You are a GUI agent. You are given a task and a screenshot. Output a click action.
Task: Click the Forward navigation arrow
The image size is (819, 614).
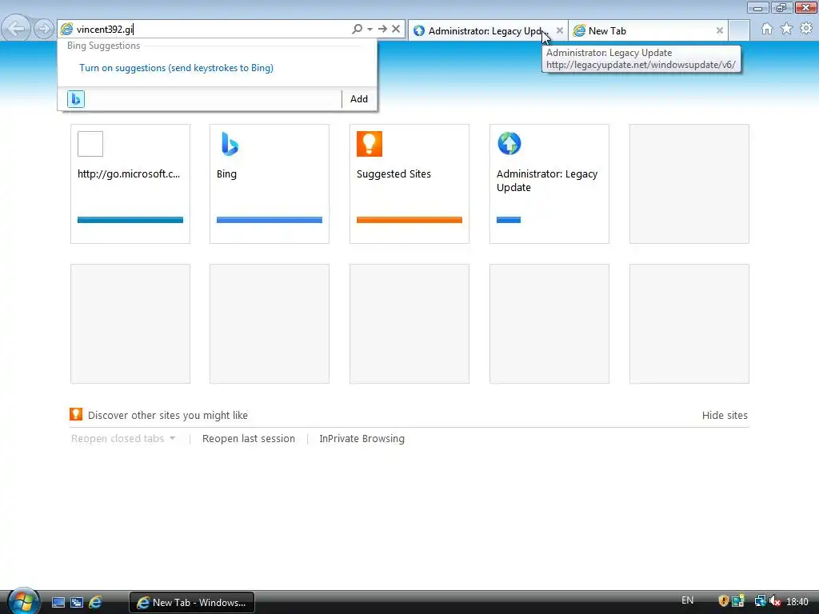coord(44,29)
